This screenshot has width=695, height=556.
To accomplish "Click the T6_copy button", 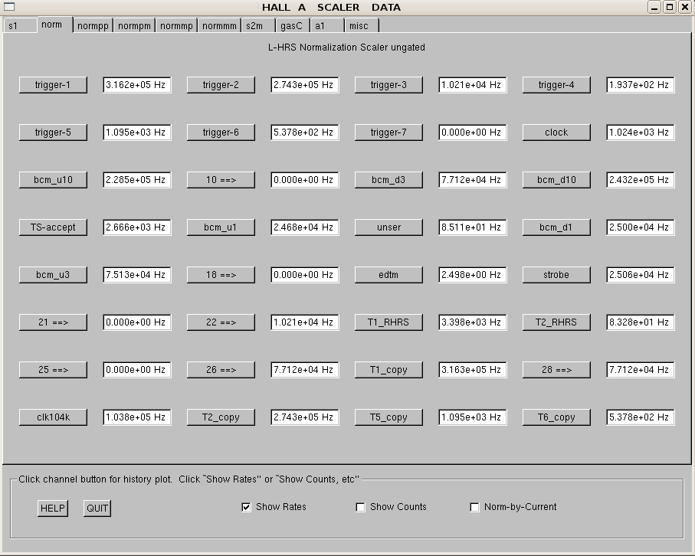I will pyautogui.click(x=556, y=417).
